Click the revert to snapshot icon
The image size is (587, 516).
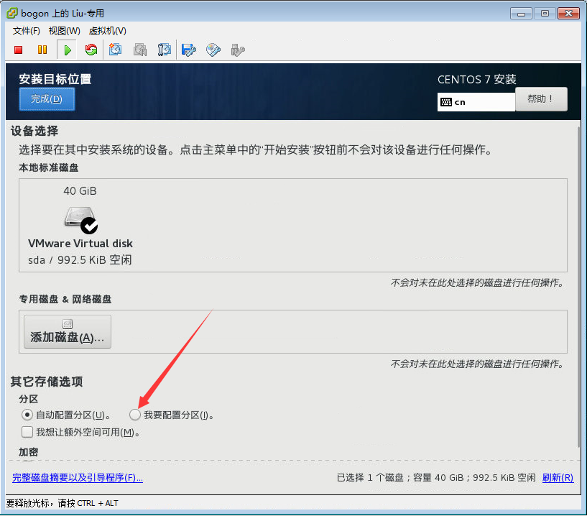pyautogui.click(x=140, y=50)
